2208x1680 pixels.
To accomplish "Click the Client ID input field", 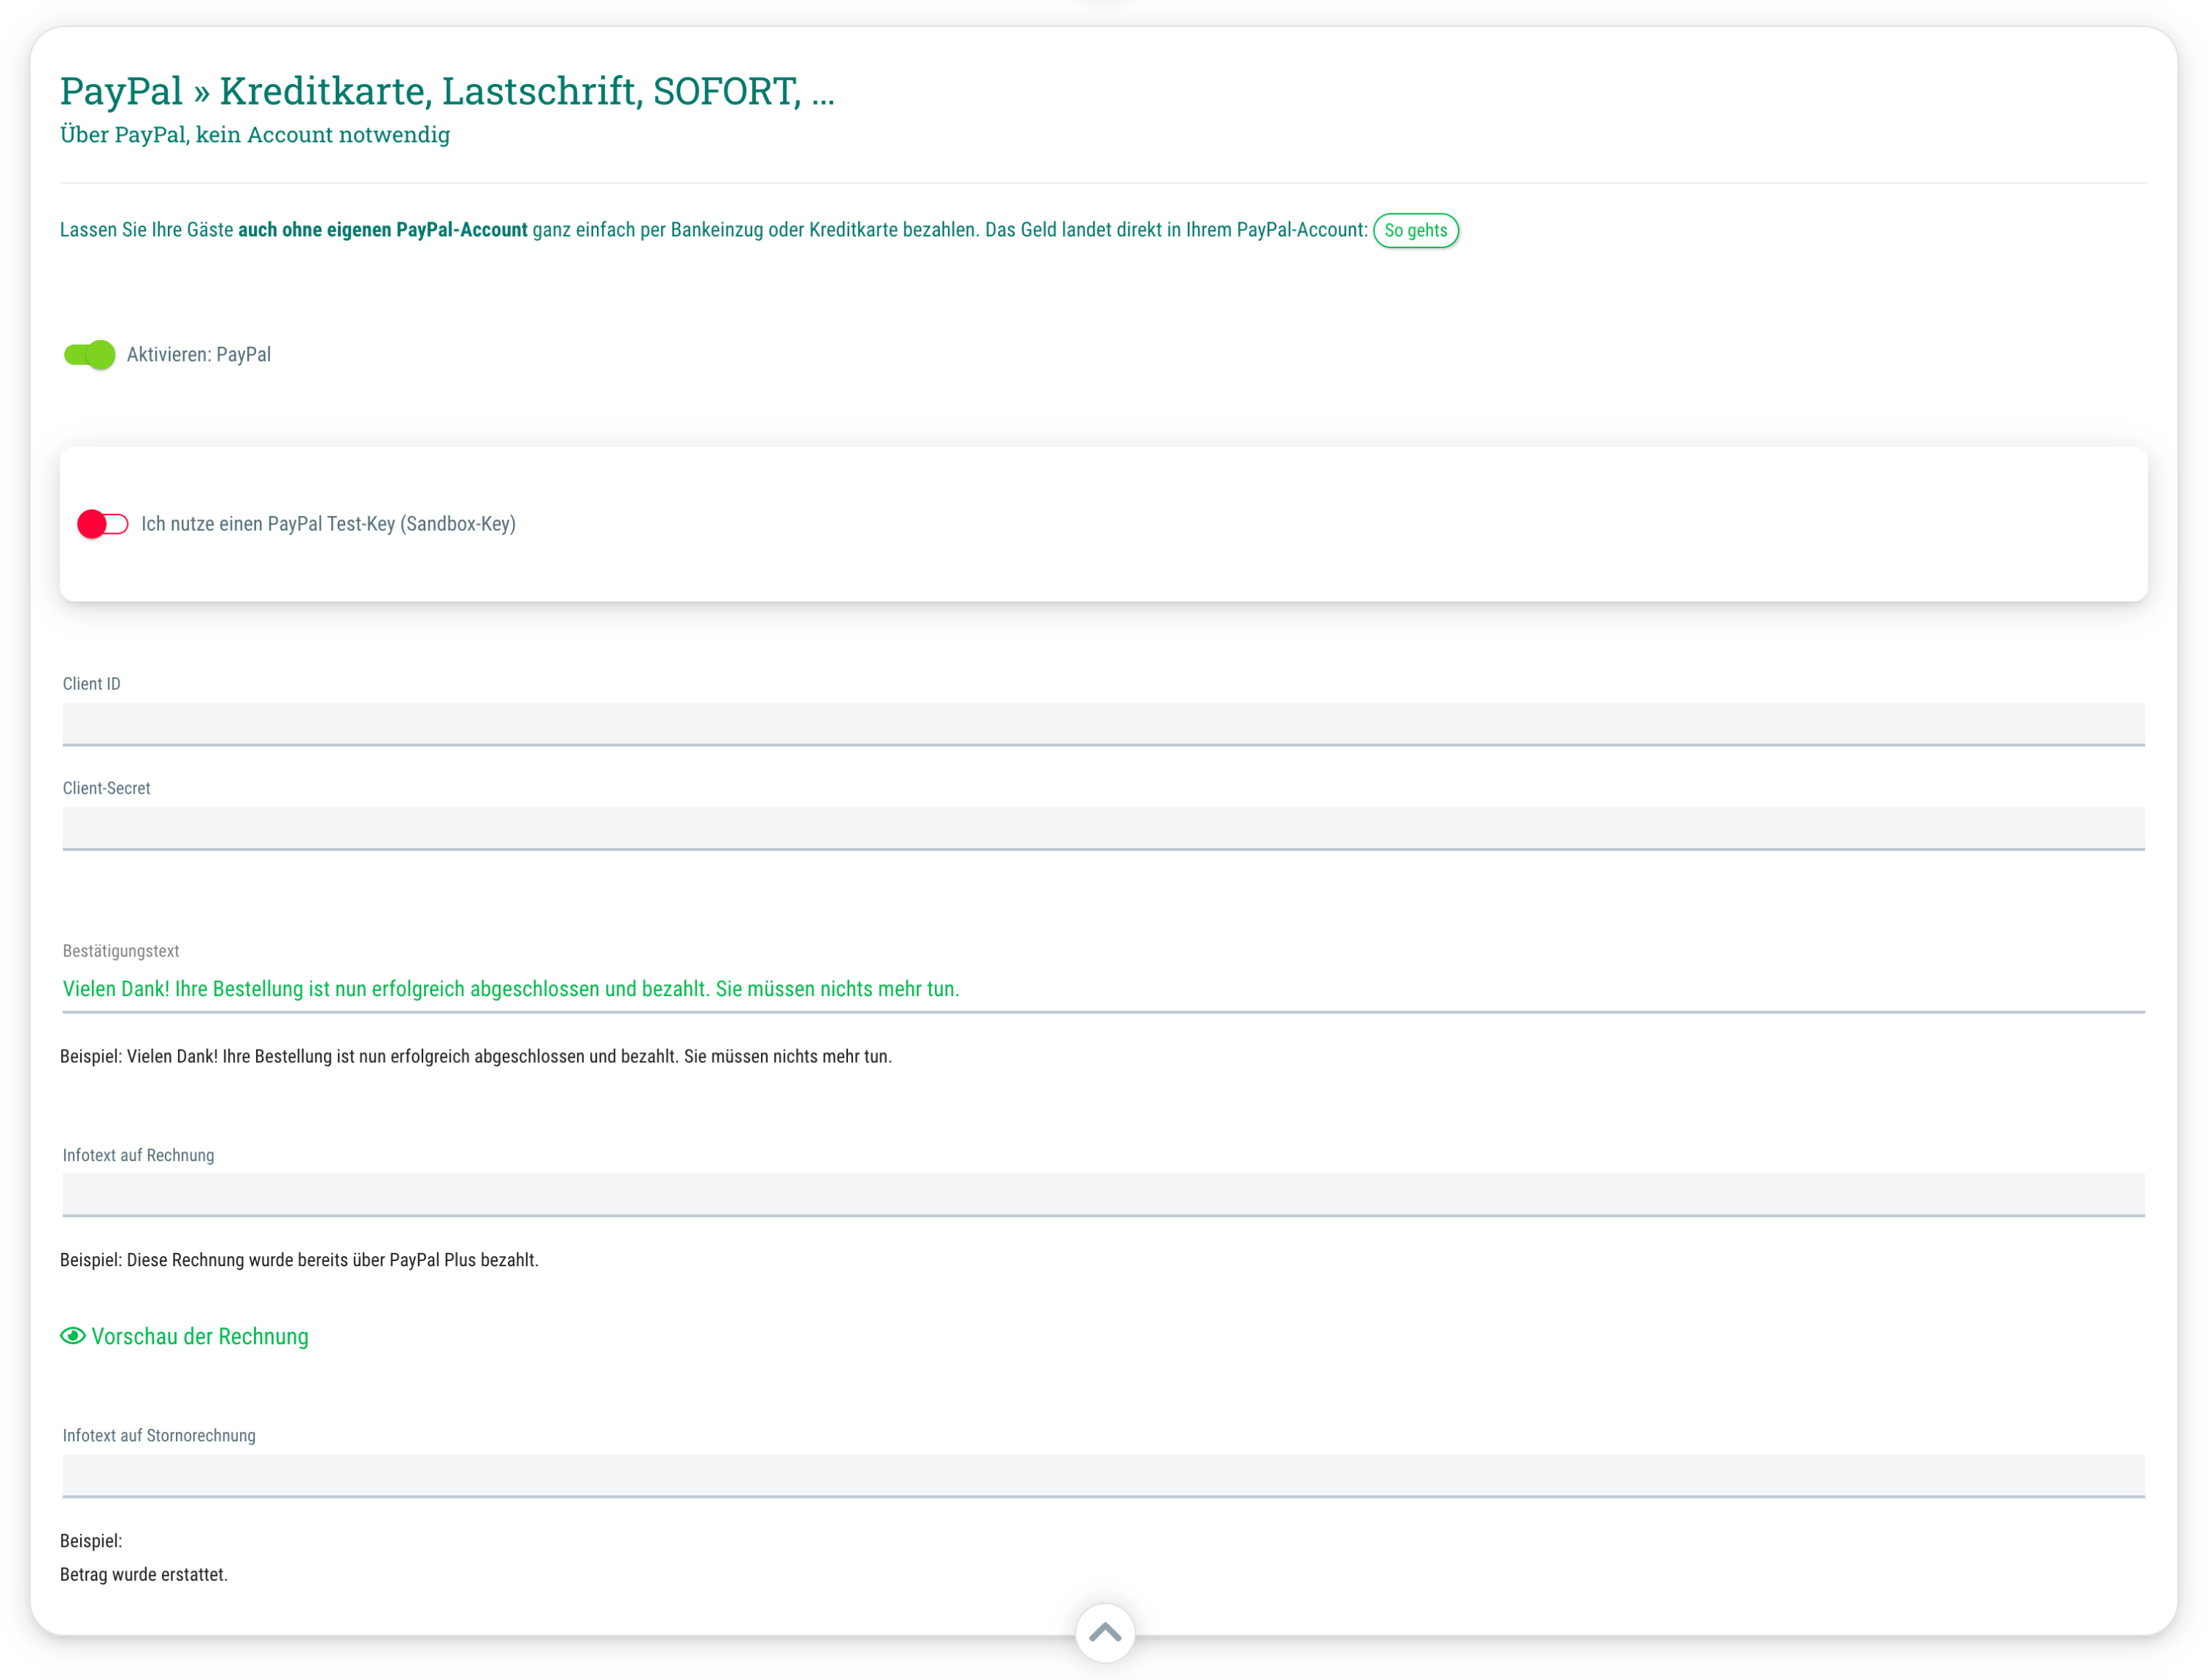I will point(1103,724).
